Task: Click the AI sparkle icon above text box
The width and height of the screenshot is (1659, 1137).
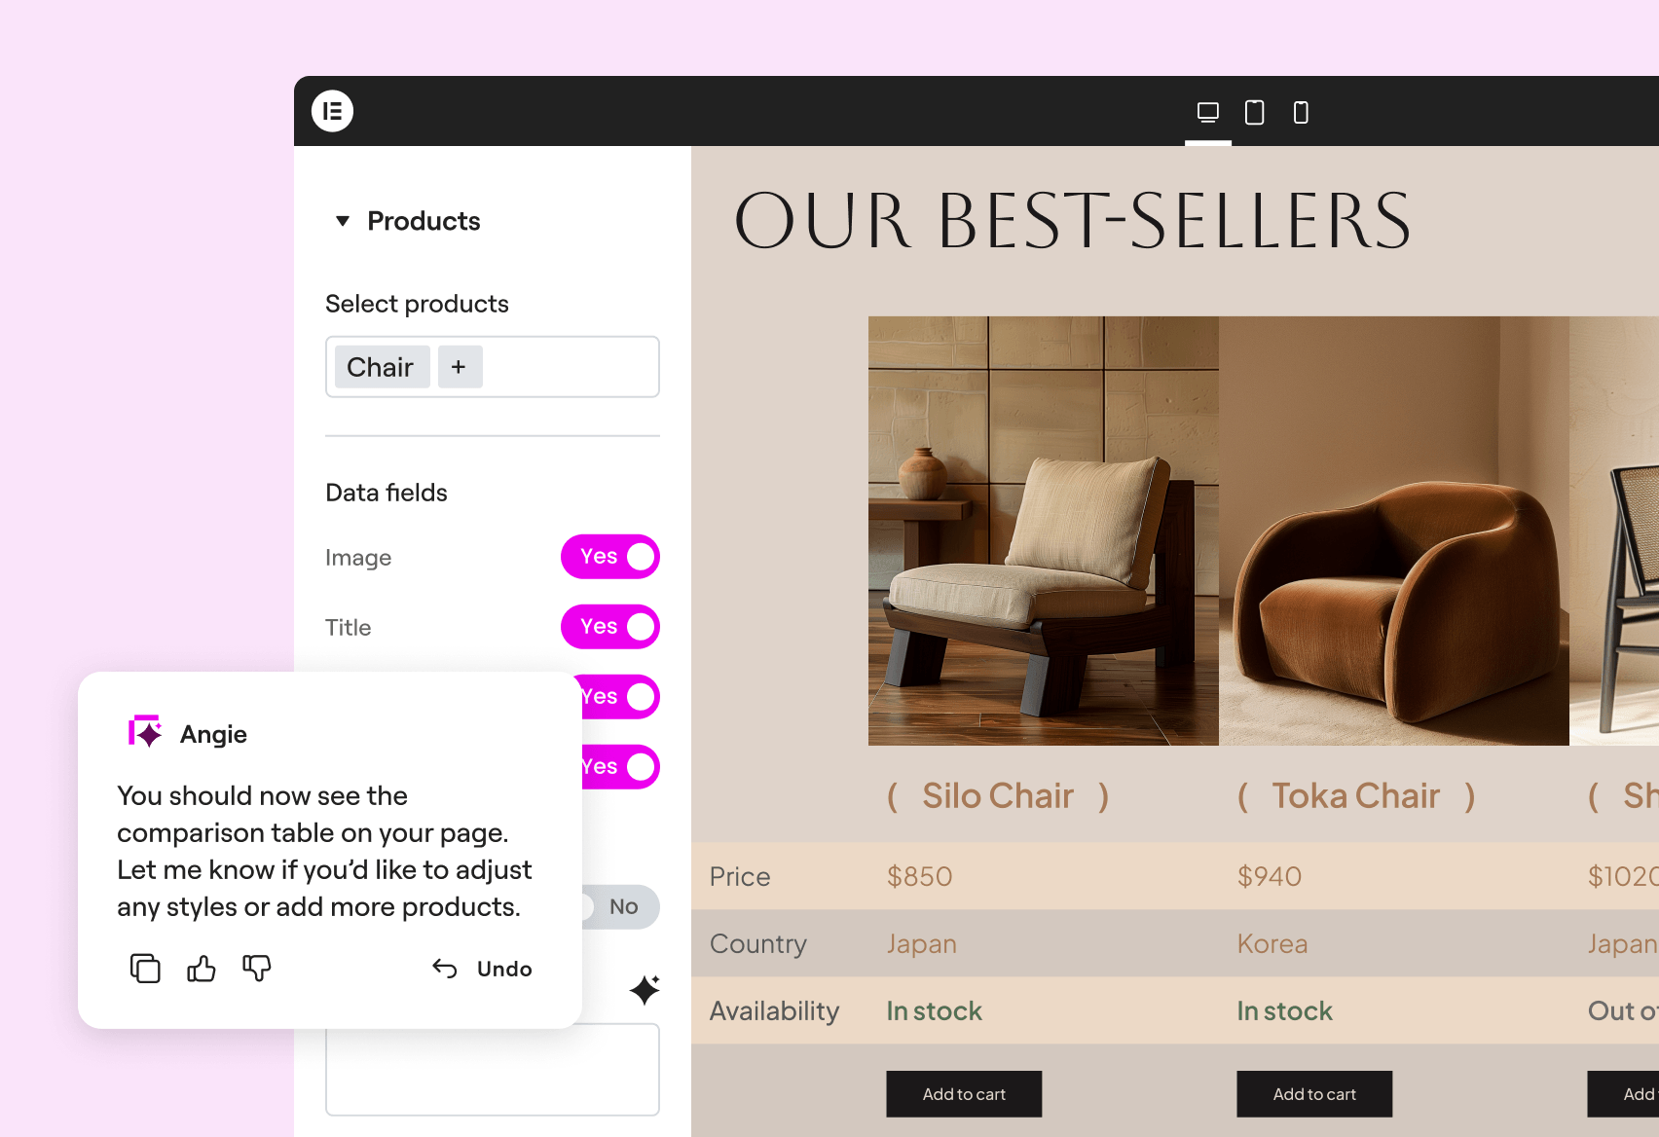Action: (x=645, y=990)
